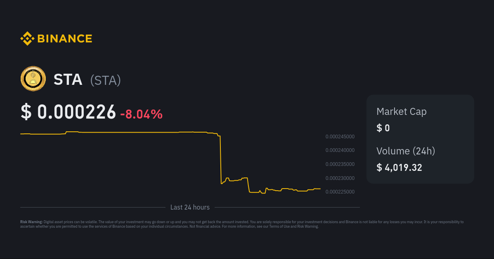Click the Binance logo

click(x=56, y=39)
